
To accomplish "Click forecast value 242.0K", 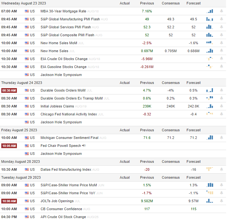I will [194, 106].
